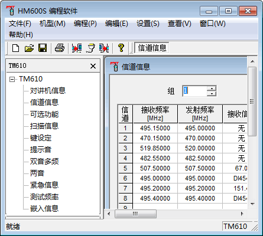The image size is (263, 236).
Task: Click the horizontal scrollbar right arrow
Action: (x=242, y=214)
